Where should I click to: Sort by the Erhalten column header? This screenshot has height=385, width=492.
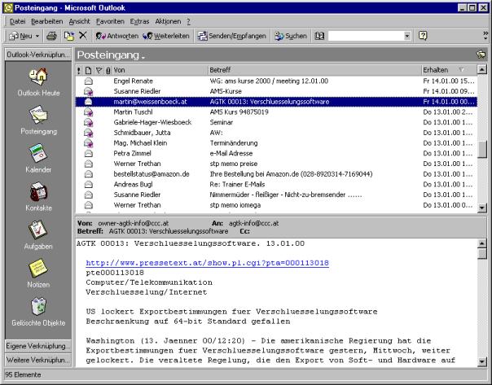pos(449,70)
